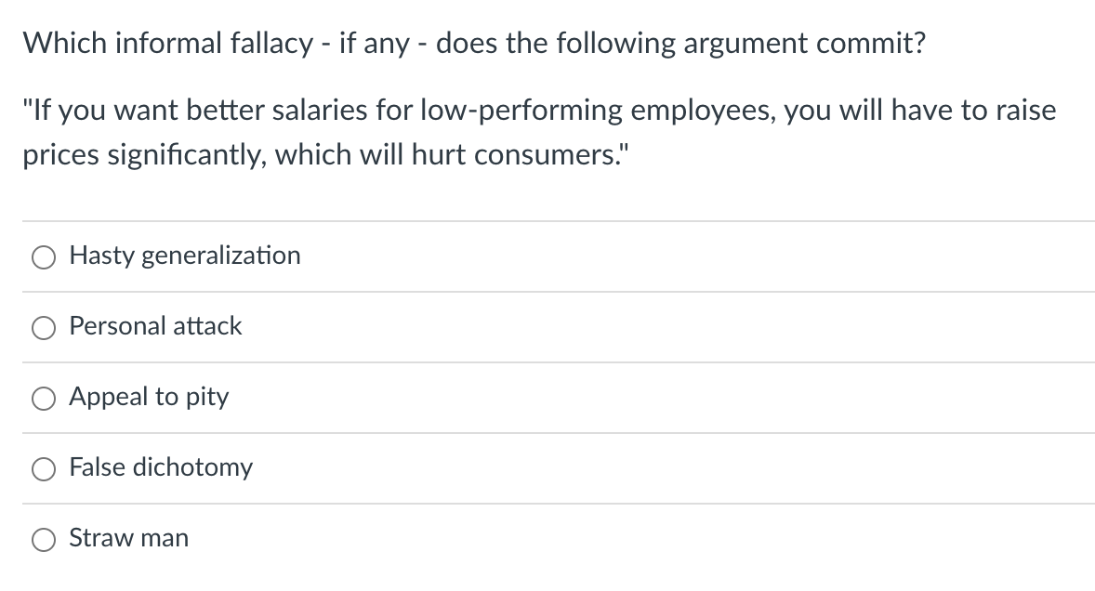
Task: Select the Straw man radio button
Action: [43, 539]
